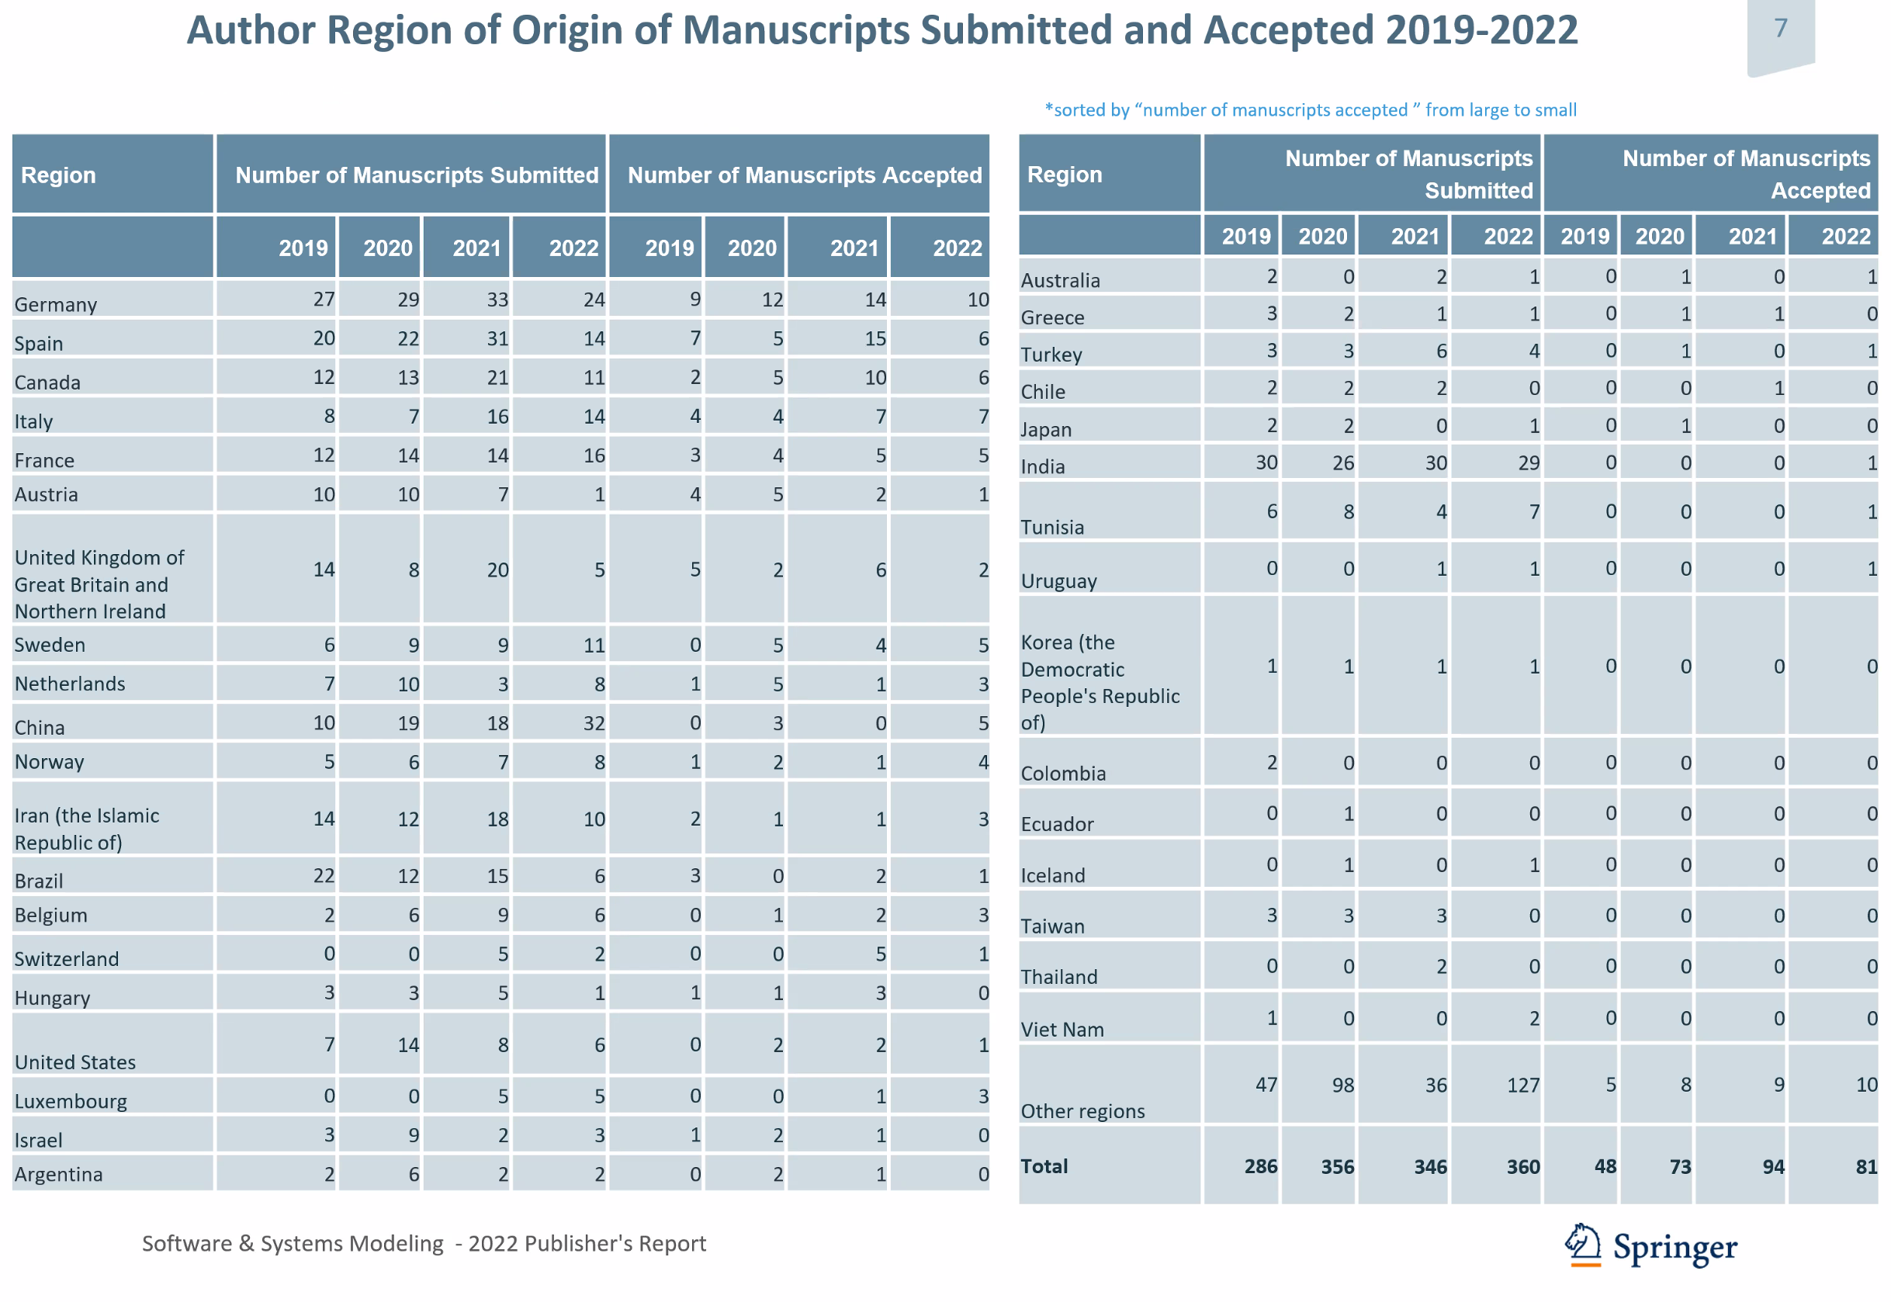Select the Germany region row label
Screen dimensions: 1891x1302
(x=113, y=300)
